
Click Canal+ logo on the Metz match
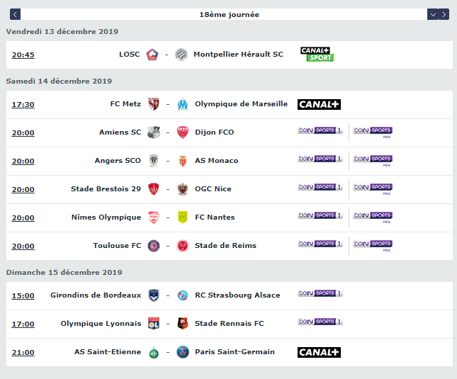(x=319, y=104)
